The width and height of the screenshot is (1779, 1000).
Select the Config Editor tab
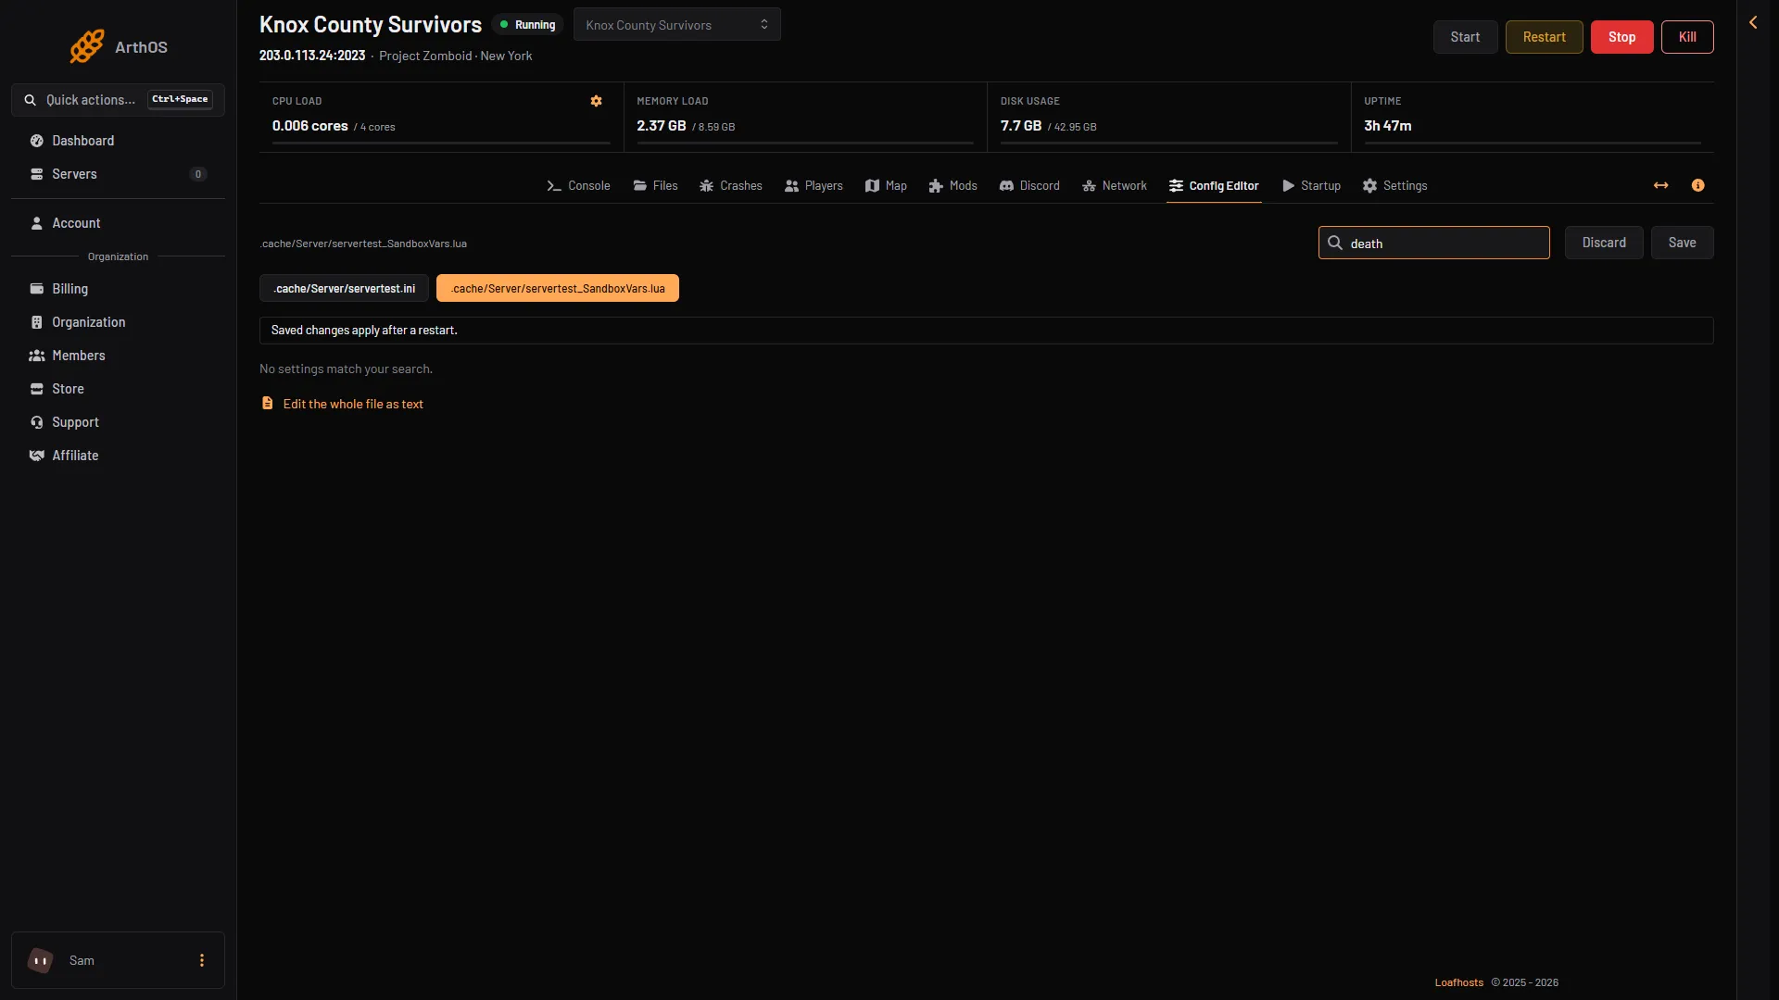(x=1214, y=185)
